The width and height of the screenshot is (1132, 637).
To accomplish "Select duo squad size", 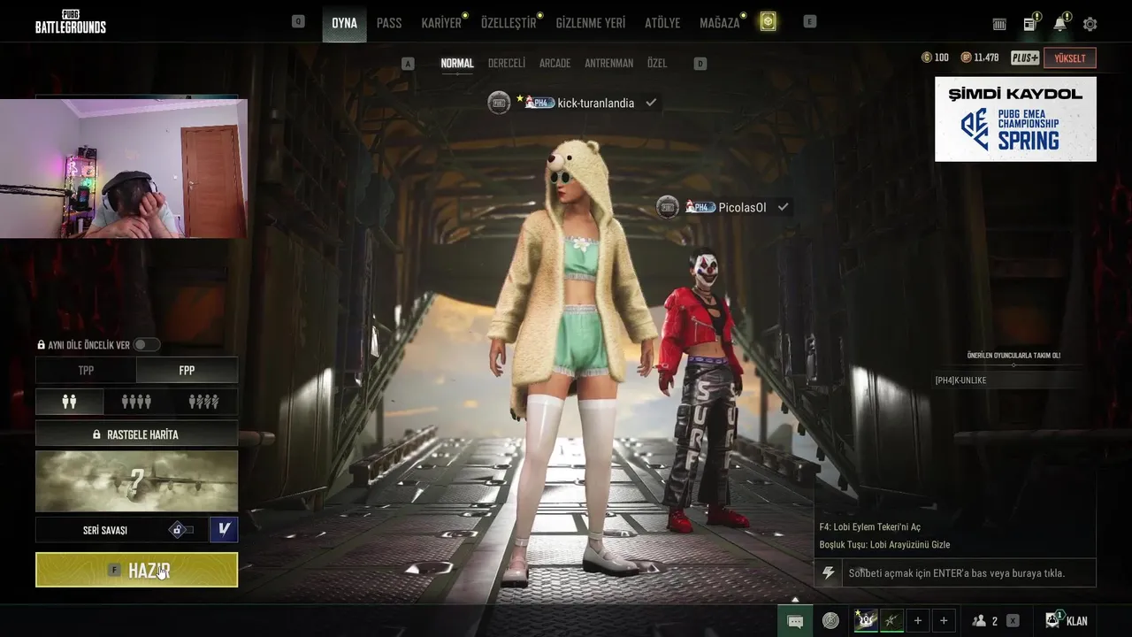I will 69,402.
